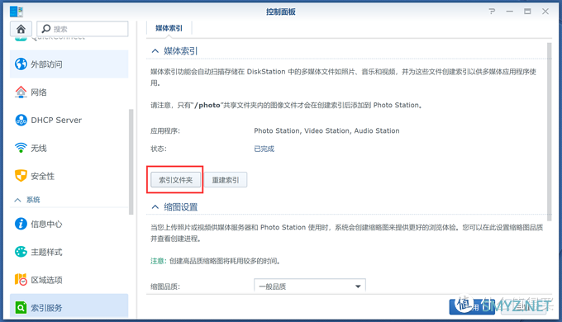Viewport: 562px width, 322px height.
Task: Open the 信息中心 info icon
Action: pyautogui.click(x=21, y=224)
